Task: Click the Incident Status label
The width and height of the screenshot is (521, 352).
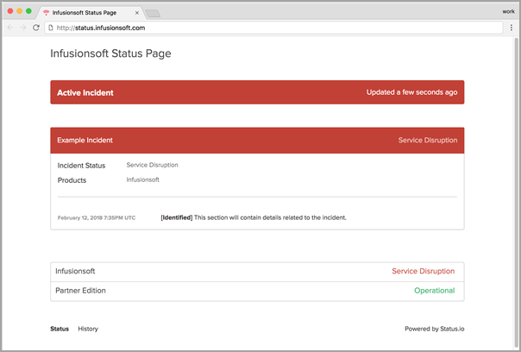Action: click(x=81, y=166)
